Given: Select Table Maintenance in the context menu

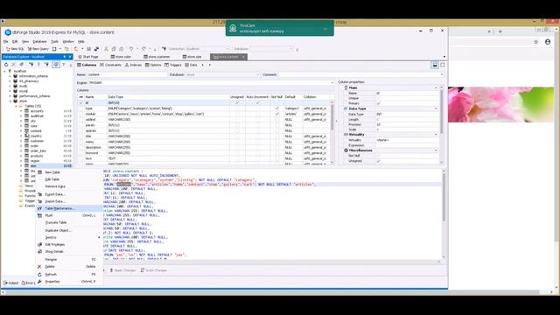Looking at the screenshot, I should click(x=69, y=208).
